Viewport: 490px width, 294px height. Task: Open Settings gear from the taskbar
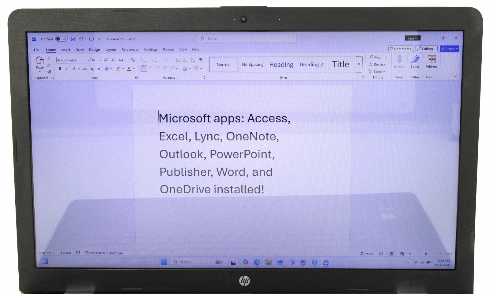click(x=303, y=262)
